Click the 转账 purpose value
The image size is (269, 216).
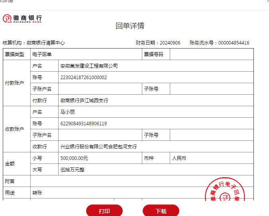pyautogui.click(x=37, y=193)
